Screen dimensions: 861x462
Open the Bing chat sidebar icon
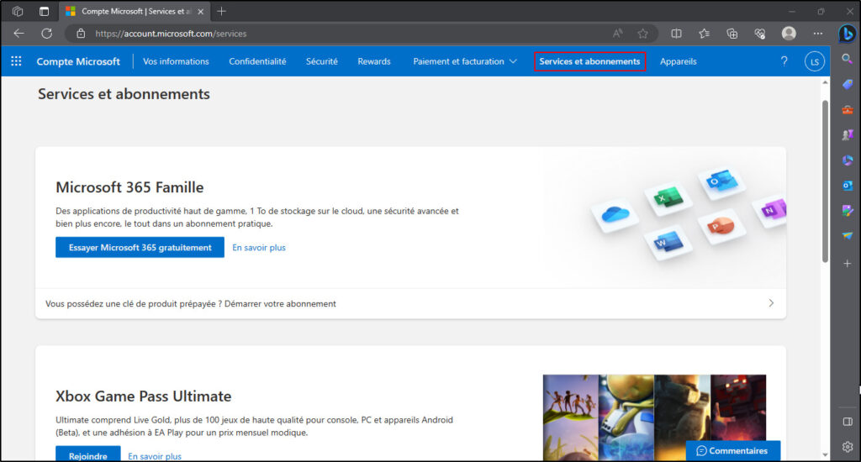point(848,34)
